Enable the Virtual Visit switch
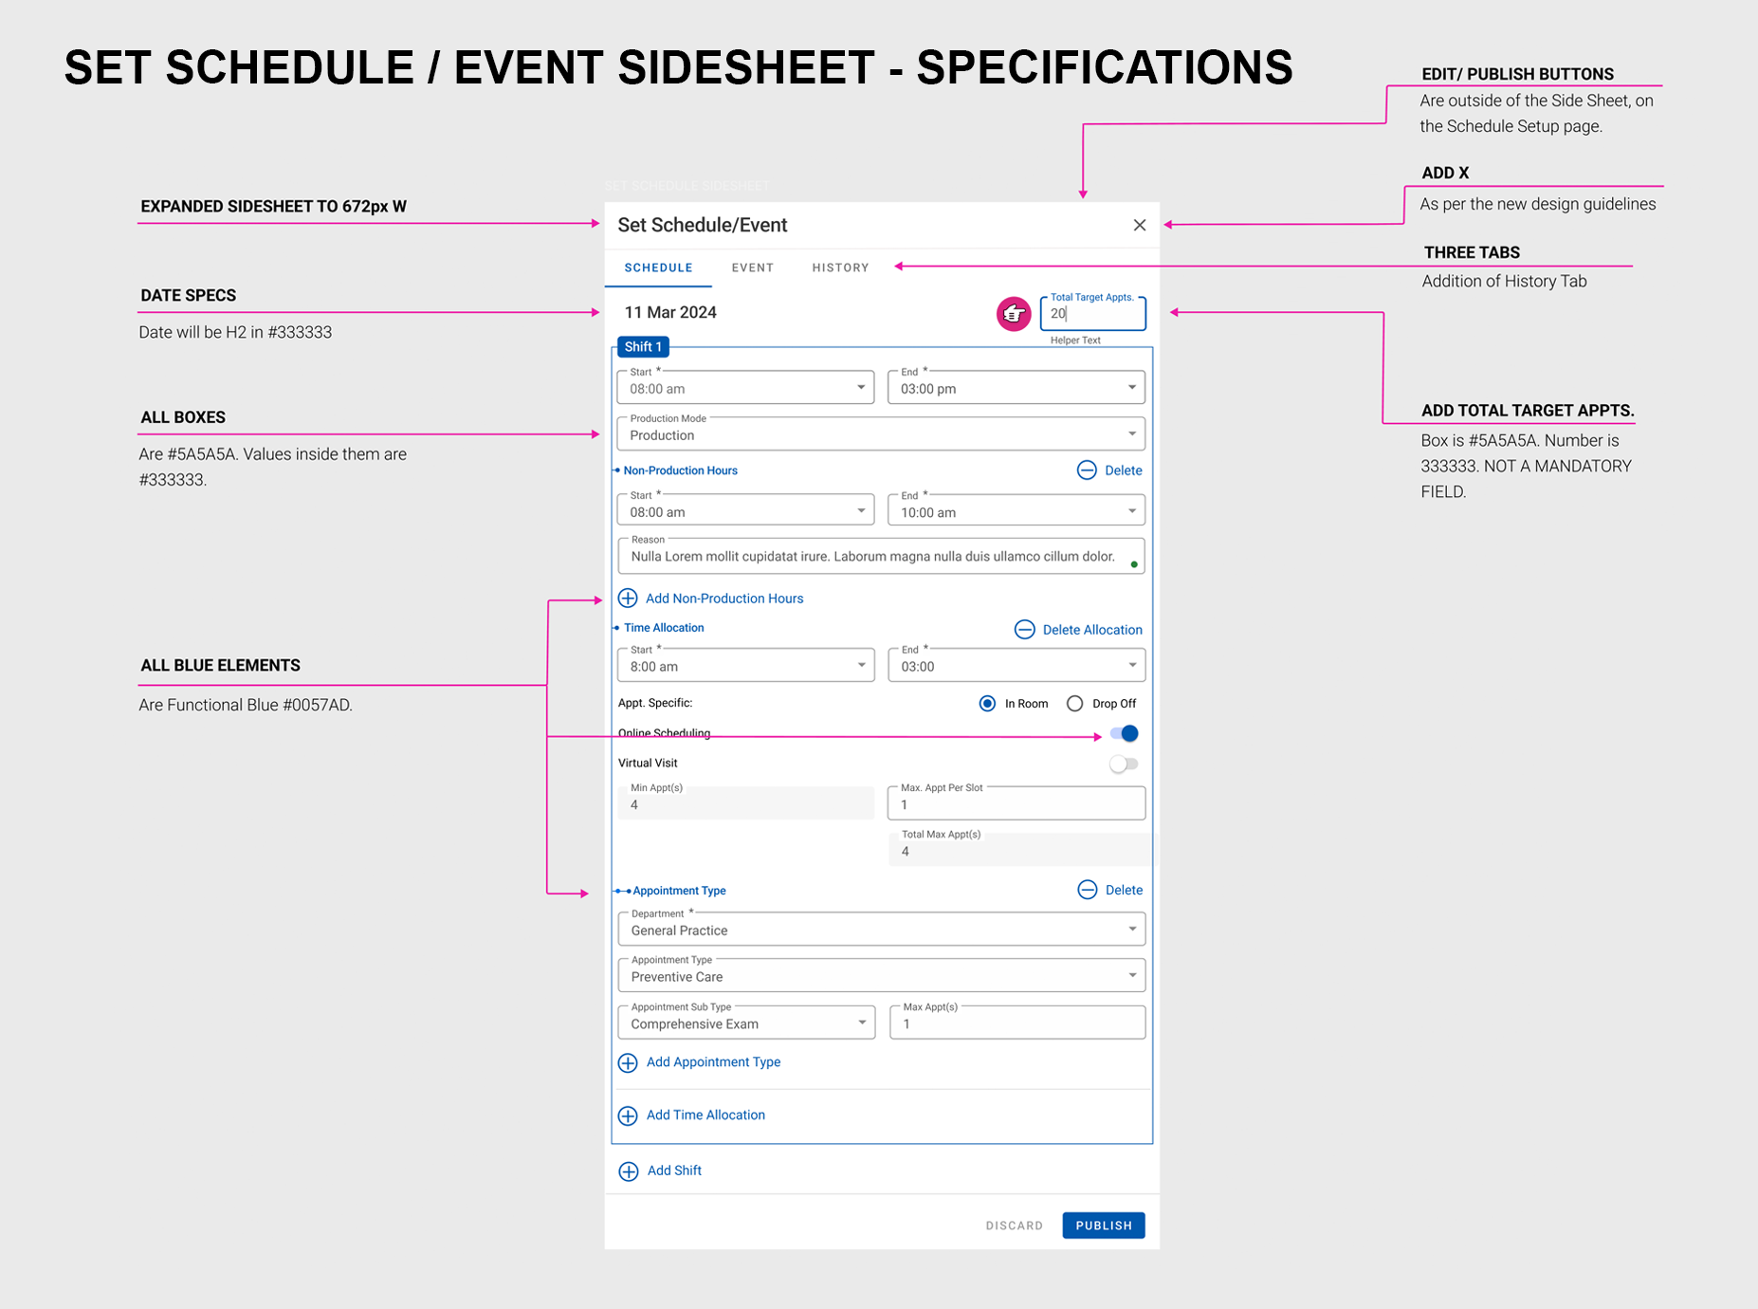The height and width of the screenshot is (1309, 1758). (x=1124, y=764)
